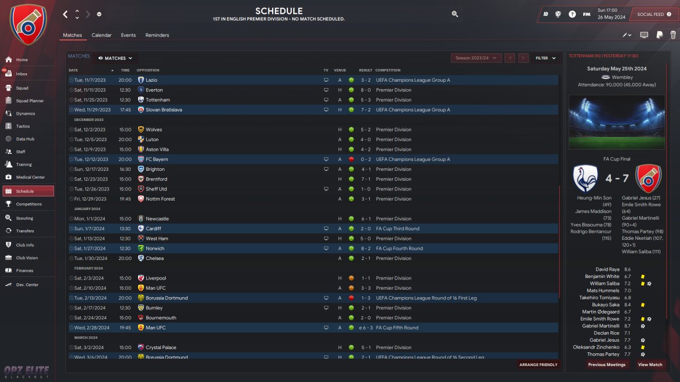Switch to the Reminders tab

(x=157, y=35)
